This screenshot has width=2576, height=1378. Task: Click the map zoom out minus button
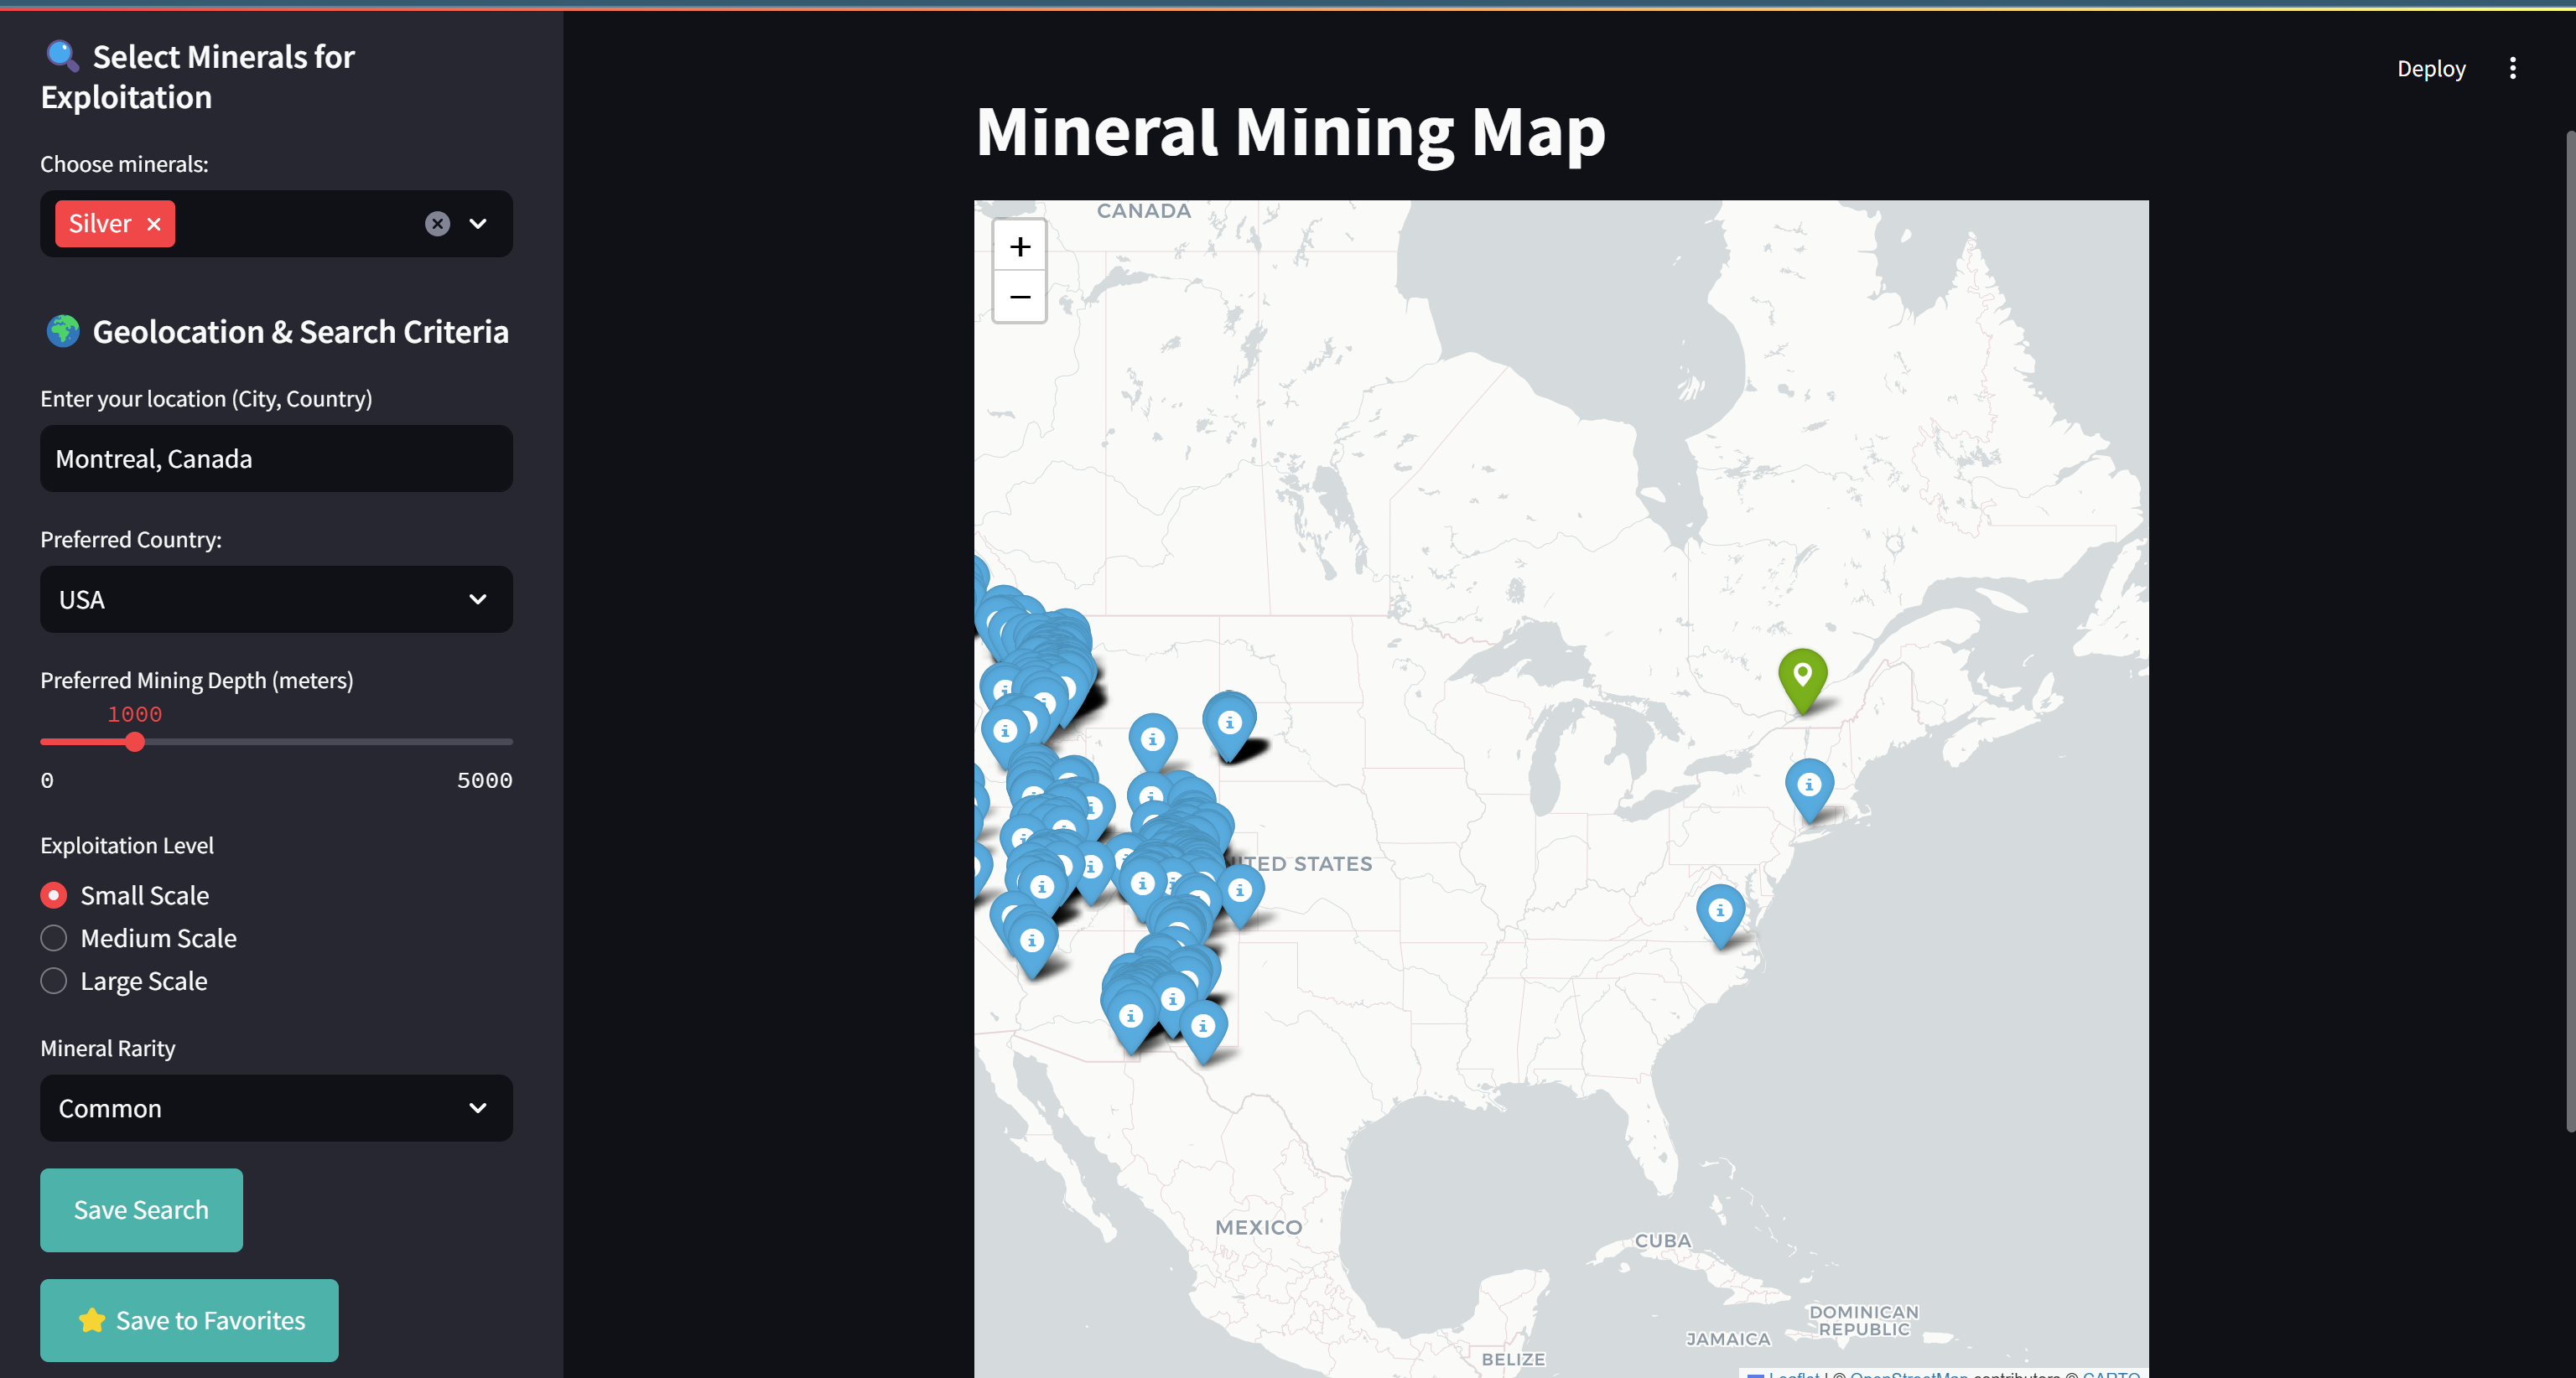coord(1019,297)
